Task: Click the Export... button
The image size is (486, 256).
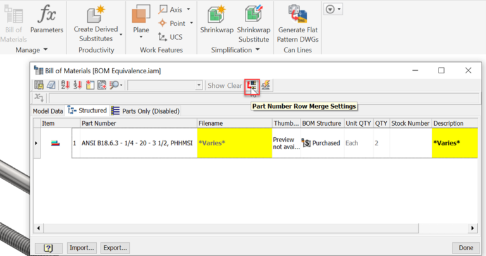Action: [115, 248]
